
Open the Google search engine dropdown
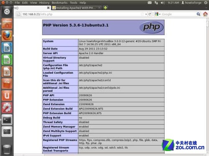[158, 14]
